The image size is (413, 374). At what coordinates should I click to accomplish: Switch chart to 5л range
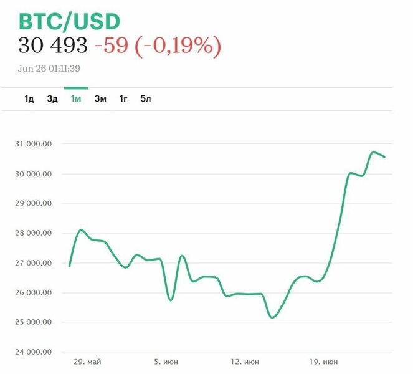(x=146, y=99)
